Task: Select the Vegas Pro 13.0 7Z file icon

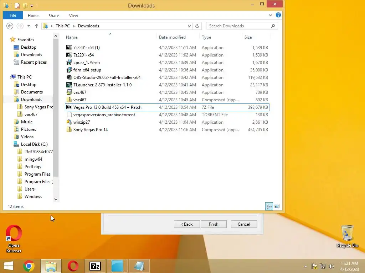Action: tap(69, 107)
